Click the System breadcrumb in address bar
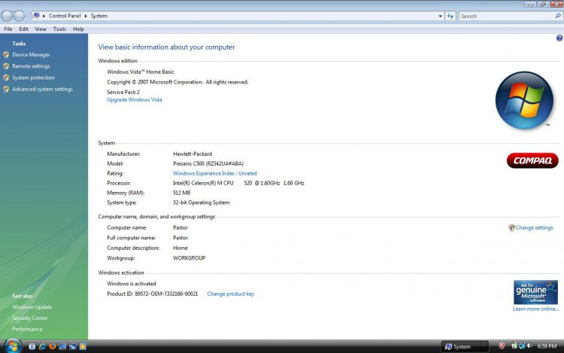Image resolution: width=564 pixels, height=353 pixels. pos(99,17)
